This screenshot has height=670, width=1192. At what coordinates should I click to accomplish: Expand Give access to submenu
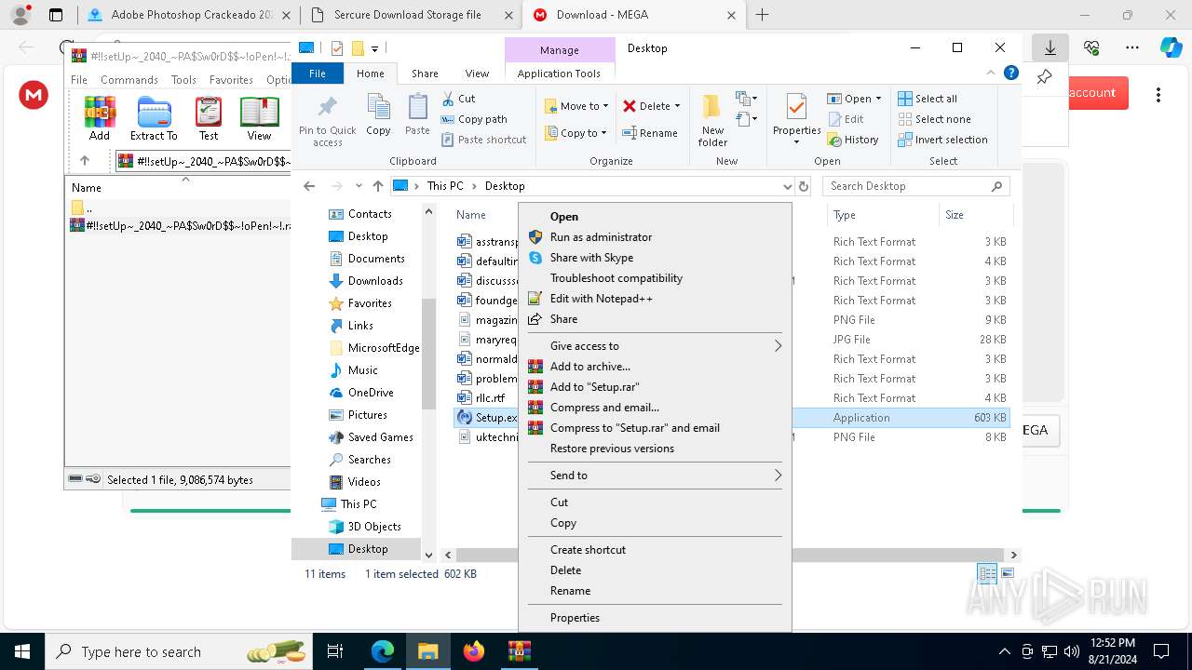pos(655,346)
